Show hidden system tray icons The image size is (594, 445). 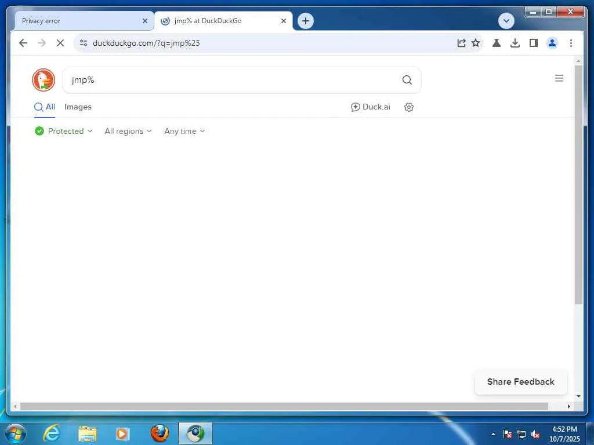click(493, 434)
